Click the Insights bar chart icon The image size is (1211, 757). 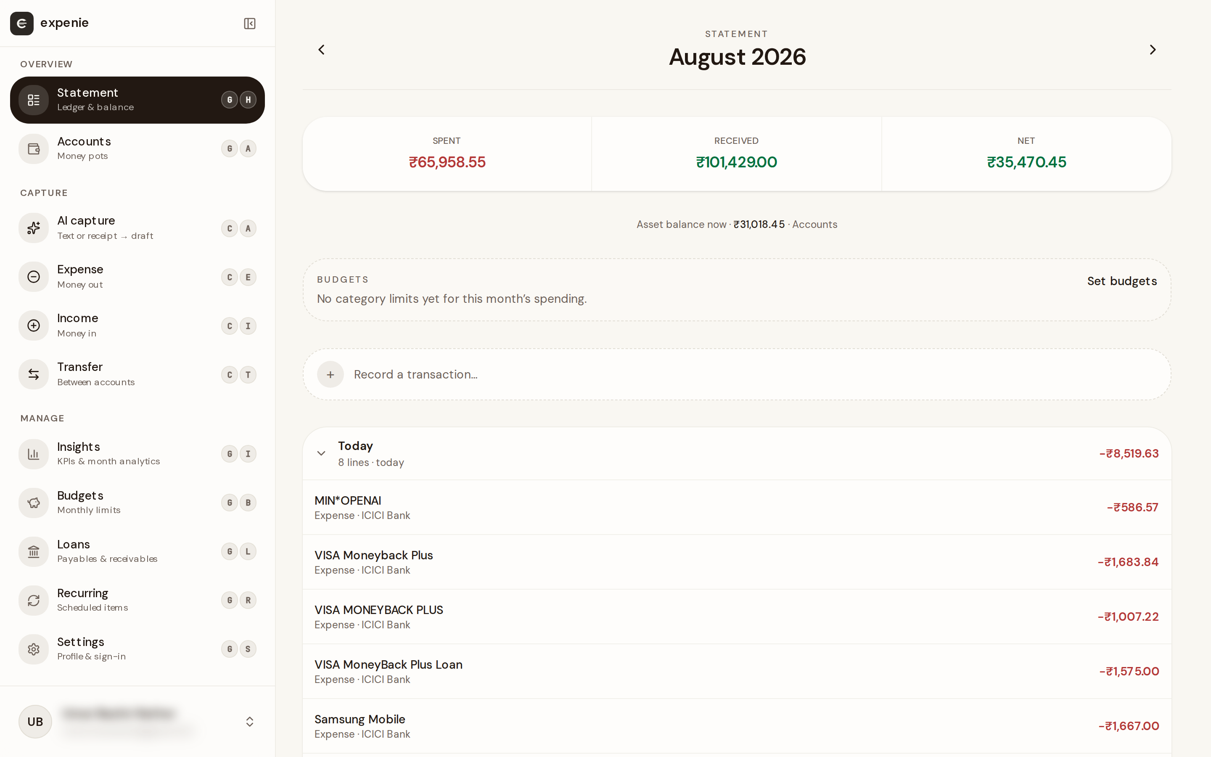(x=34, y=454)
